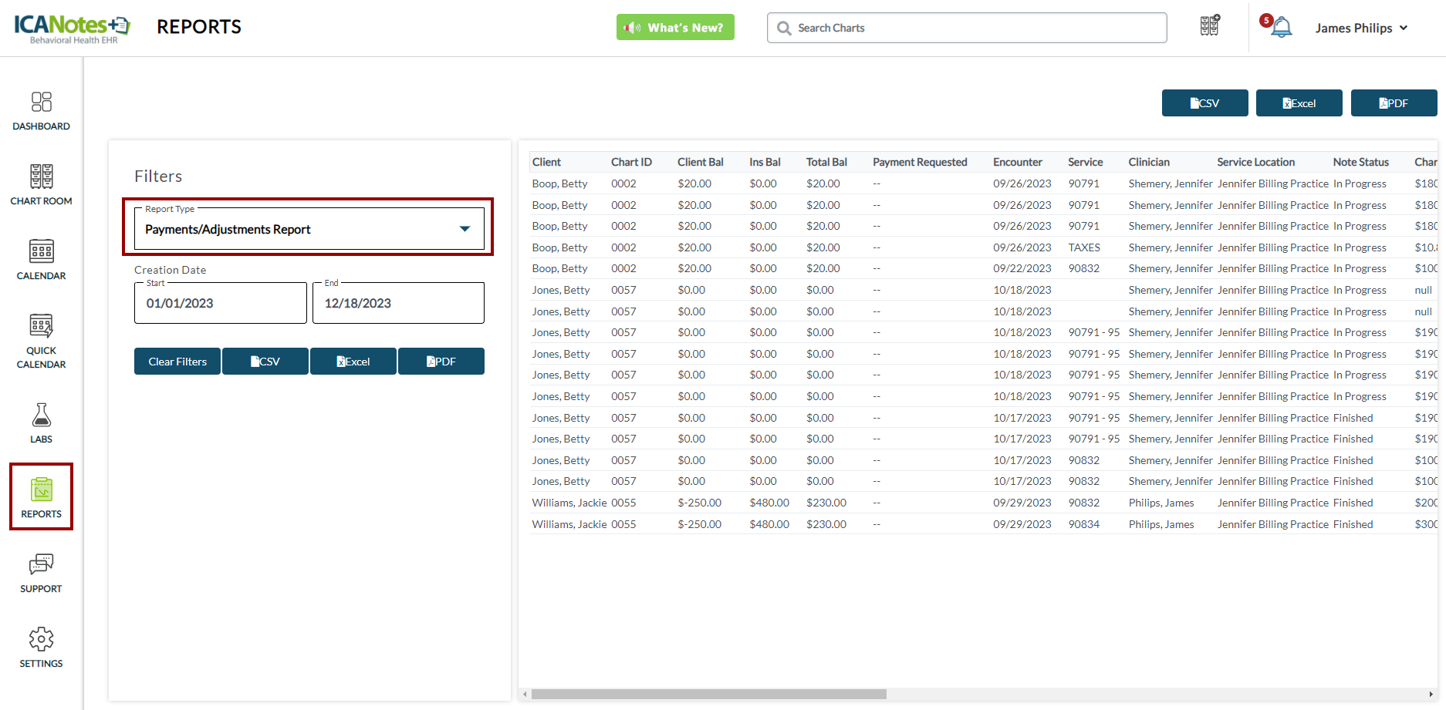Image resolution: width=1446 pixels, height=710 pixels.
Task: Click the What's New button
Action: tap(675, 28)
